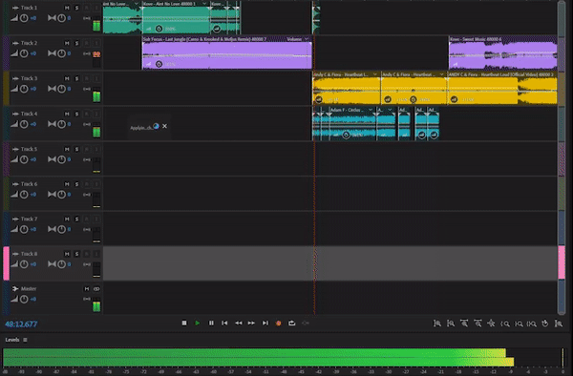Image resolution: width=573 pixels, height=376 pixels.
Task: Click Track 6 name label
Action: pyautogui.click(x=29, y=184)
